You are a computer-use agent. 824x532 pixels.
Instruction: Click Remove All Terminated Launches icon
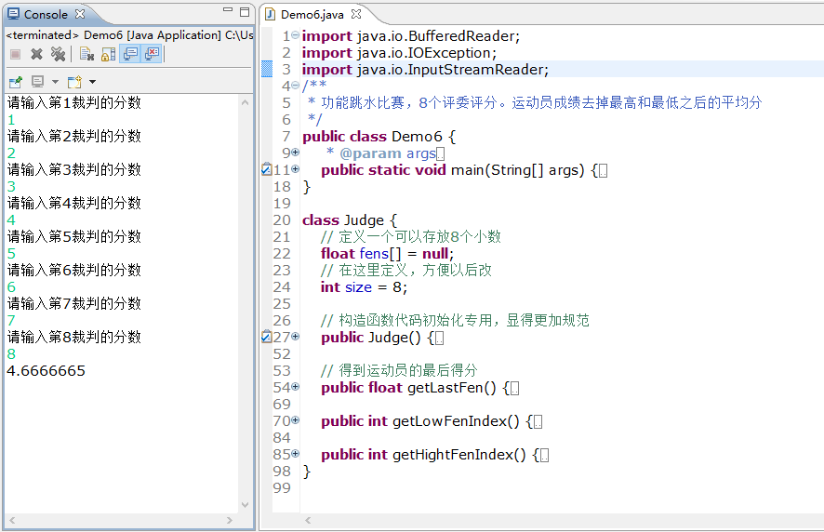pyautogui.click(x=58, y=54)
